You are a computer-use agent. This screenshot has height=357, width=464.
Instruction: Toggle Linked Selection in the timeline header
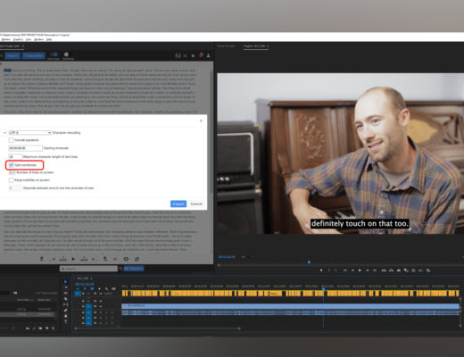point(92,289)
